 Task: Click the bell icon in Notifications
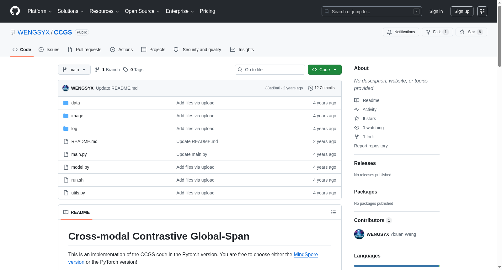click(x=389, y=32)
